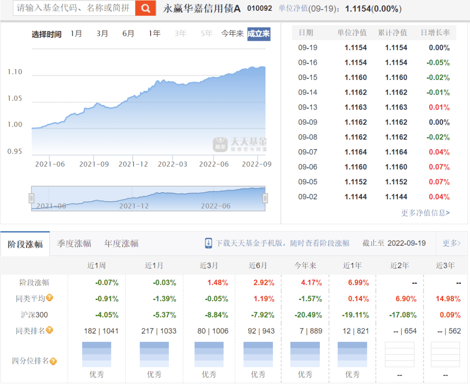This screenshot has height=387, width=470.
Task: Open the 更多 link next to the date
Action: click(x=451, y=243)
